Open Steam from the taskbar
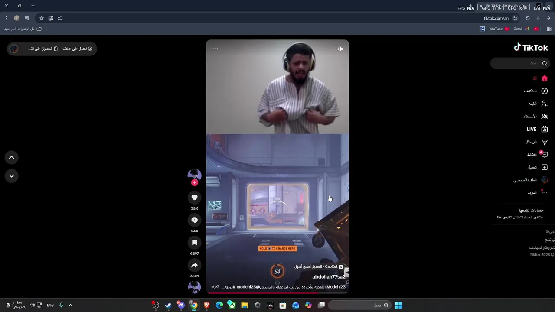 (x=168, y=305)
